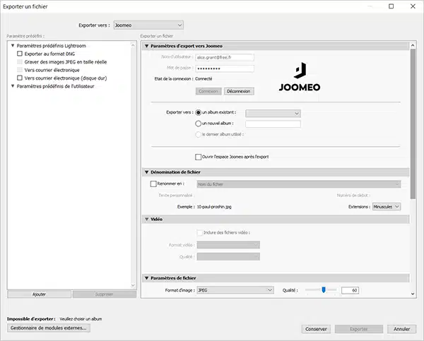
Task: Open the Nom du fichier rename dropdown
Action: pyautogui.click(x=298, y=184)
